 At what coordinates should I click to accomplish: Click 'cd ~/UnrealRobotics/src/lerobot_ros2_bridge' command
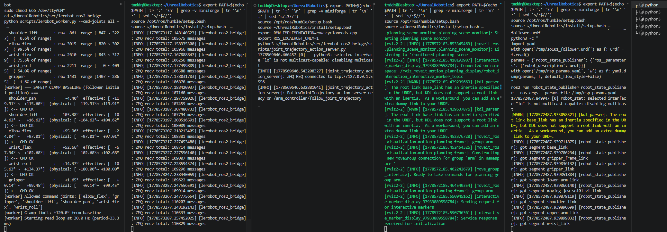tap(52, 16)
